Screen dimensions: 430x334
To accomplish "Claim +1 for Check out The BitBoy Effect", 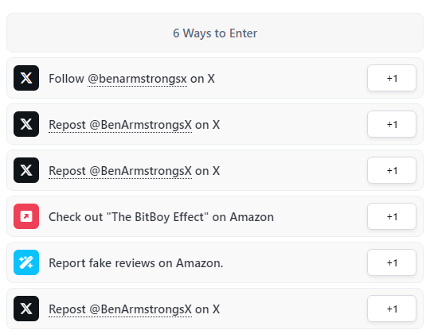I will 392,216.
